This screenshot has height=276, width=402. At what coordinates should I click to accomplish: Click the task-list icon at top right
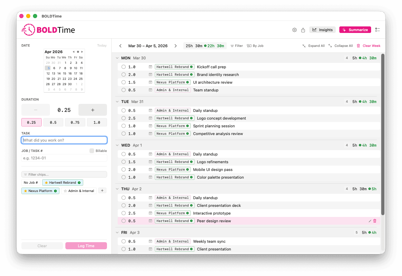tap(378, 30)
